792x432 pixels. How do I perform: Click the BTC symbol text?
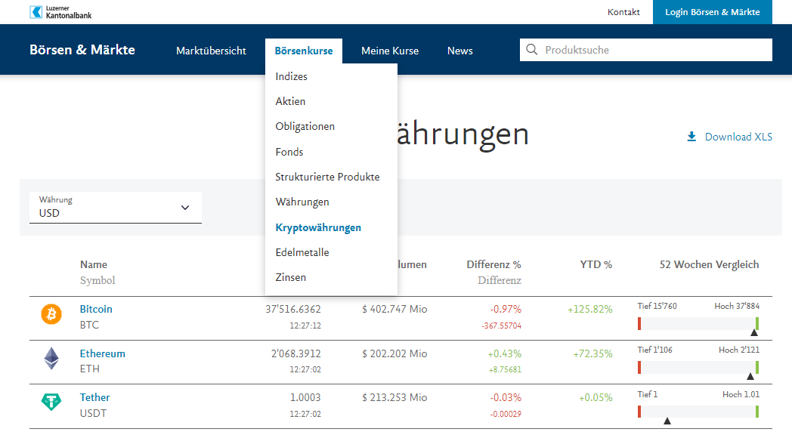[89, 325]
